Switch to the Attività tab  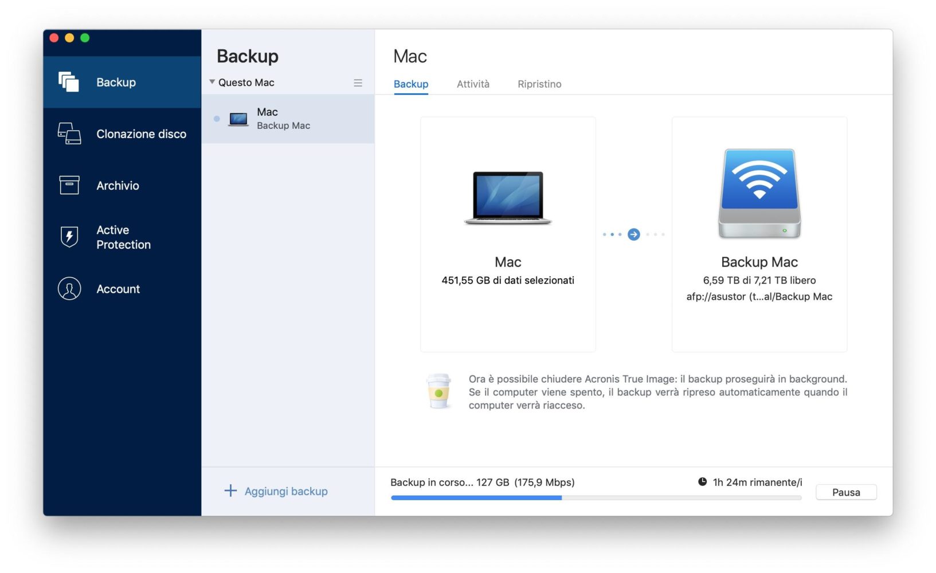click(x=473, y=84)
